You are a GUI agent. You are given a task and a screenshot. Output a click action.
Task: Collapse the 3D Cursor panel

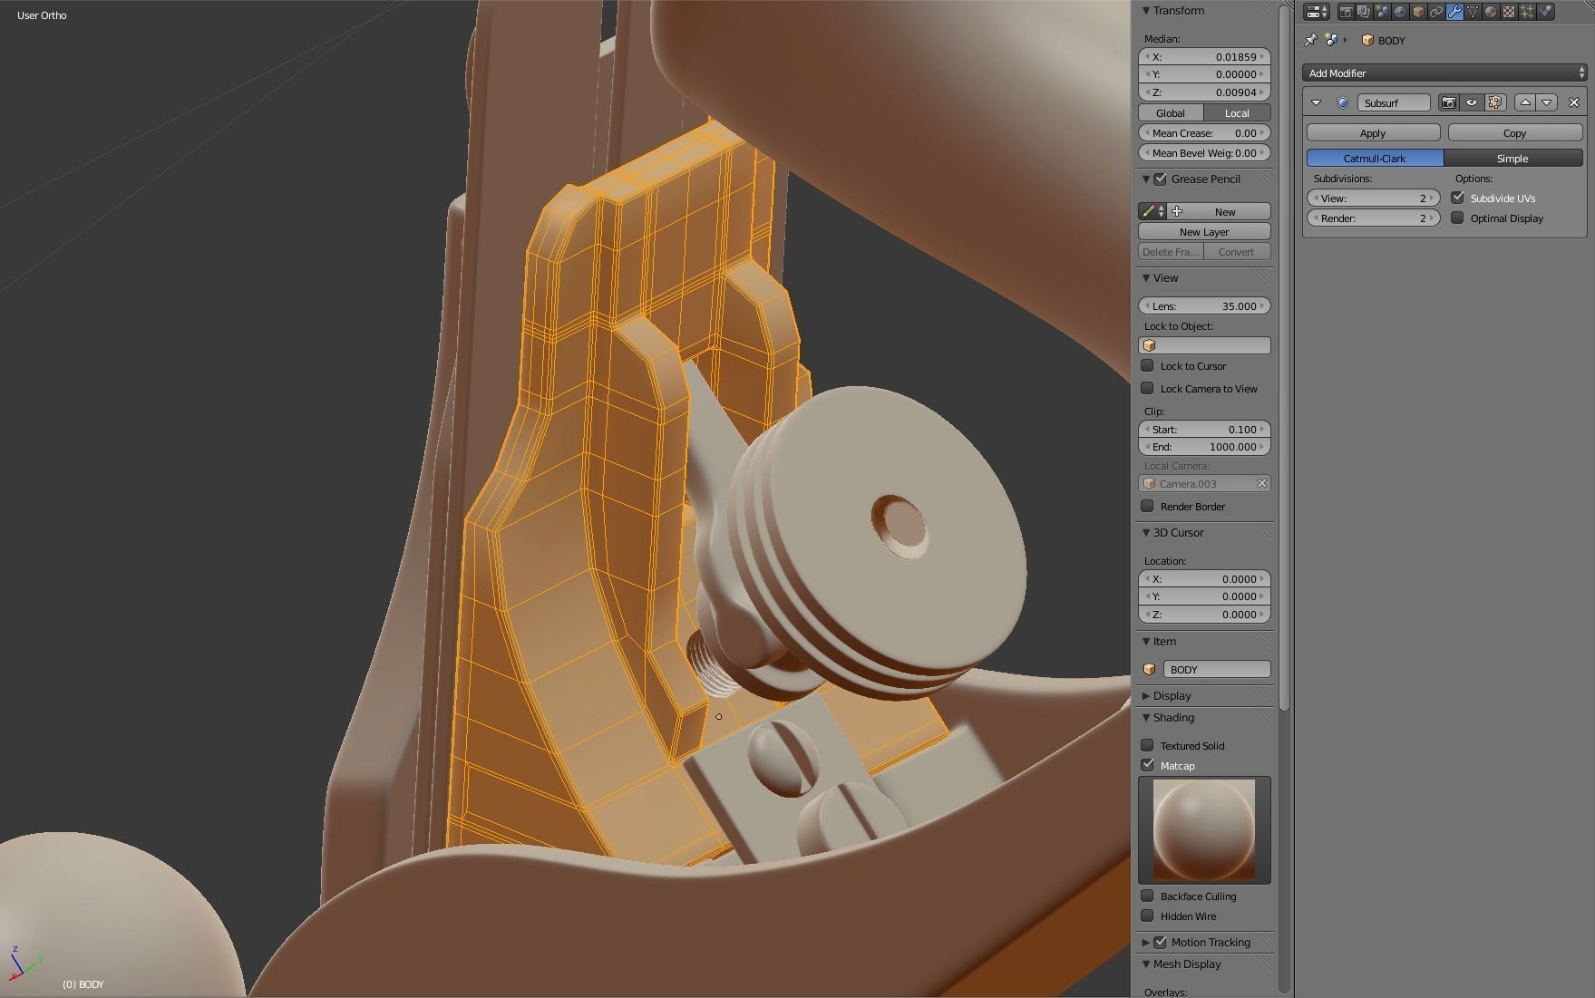click(1146, 532)
